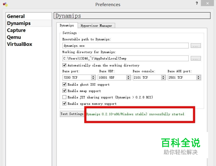
Task: Enable JIT sharing support checkbox
Action: (x=64, y=97)
